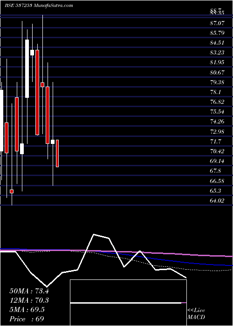Click the 85.79 price axis label
Viewport: 233px width, 326px height.
(x=217, y=33)
